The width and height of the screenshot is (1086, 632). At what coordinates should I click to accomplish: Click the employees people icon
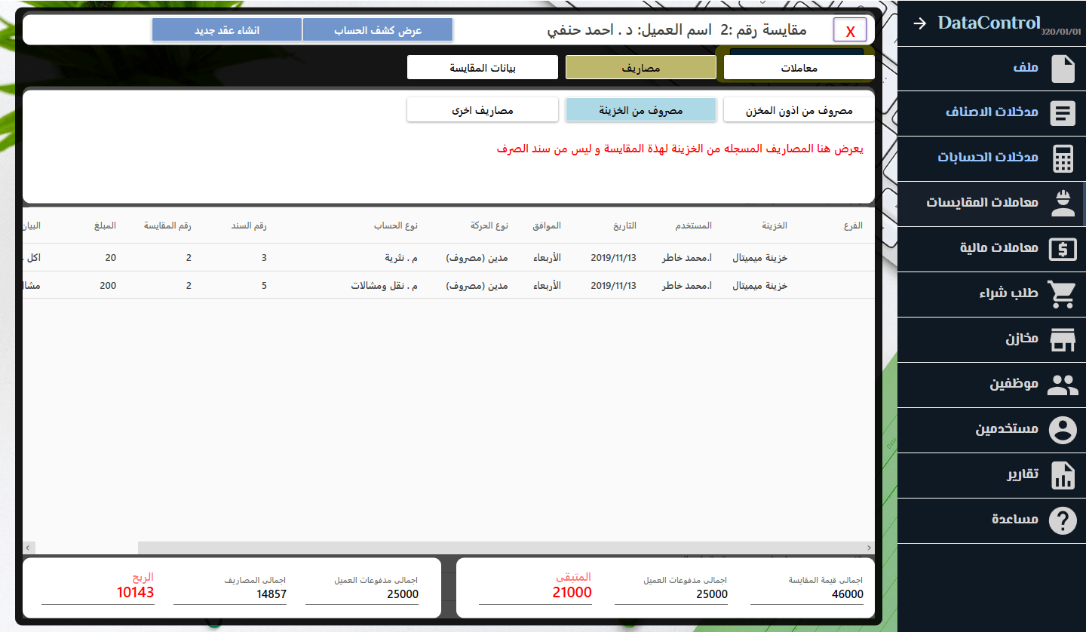pyautogui.click(x=1063, y=385)
